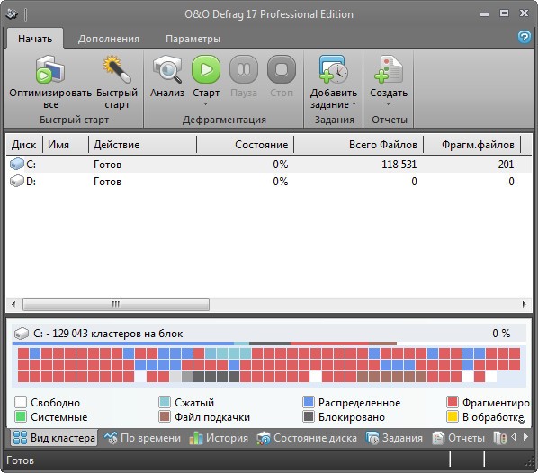Viewport: 538px width, 473px height.
Task: Sort by the Действие column header
Action: click(x=142, y=145)
